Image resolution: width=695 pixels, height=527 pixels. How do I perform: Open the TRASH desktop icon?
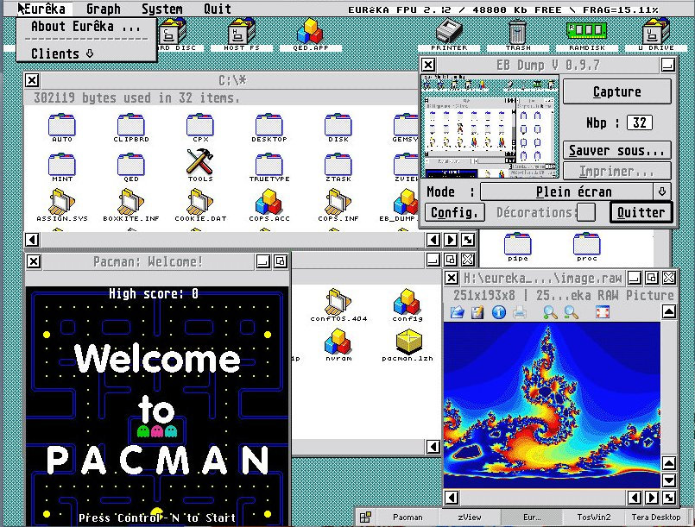point(518,35)
